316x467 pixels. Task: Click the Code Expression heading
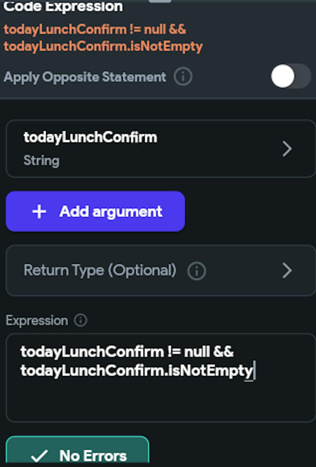[63, 7]
